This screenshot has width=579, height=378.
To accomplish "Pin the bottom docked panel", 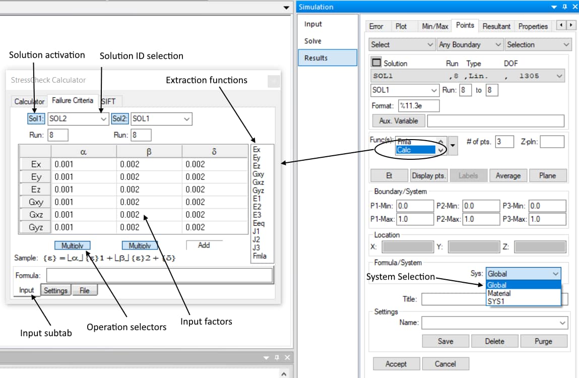I will pyautogui.click(x=276, y=357).
